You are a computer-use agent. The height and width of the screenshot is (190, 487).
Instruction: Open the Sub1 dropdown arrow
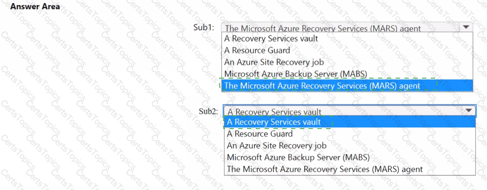click(466, 27)
